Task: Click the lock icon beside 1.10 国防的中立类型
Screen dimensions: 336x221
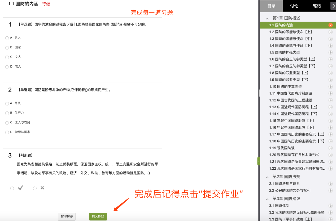Action: 330,86
